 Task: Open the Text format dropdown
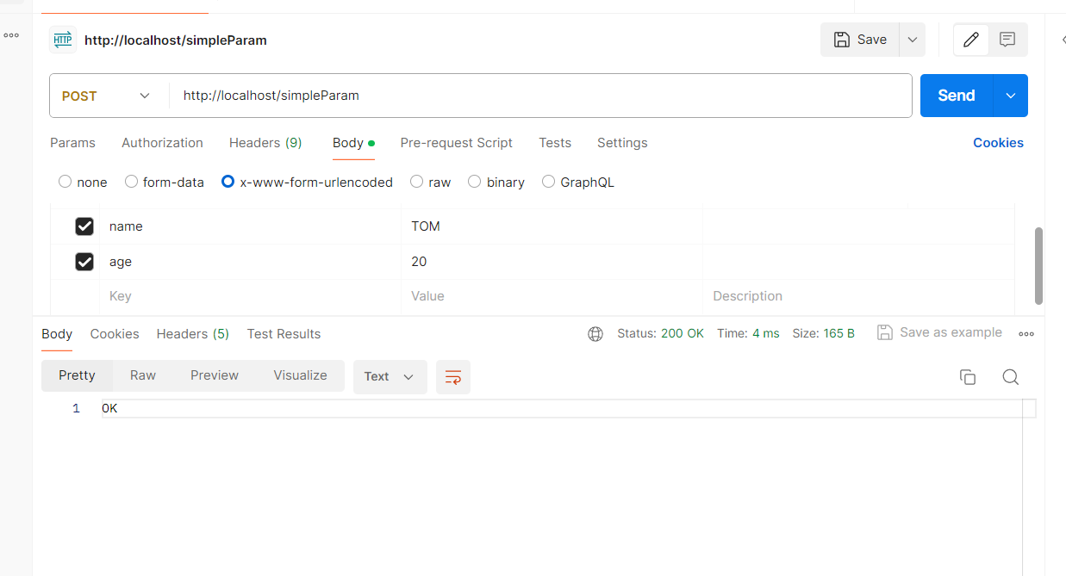point(390,377)
